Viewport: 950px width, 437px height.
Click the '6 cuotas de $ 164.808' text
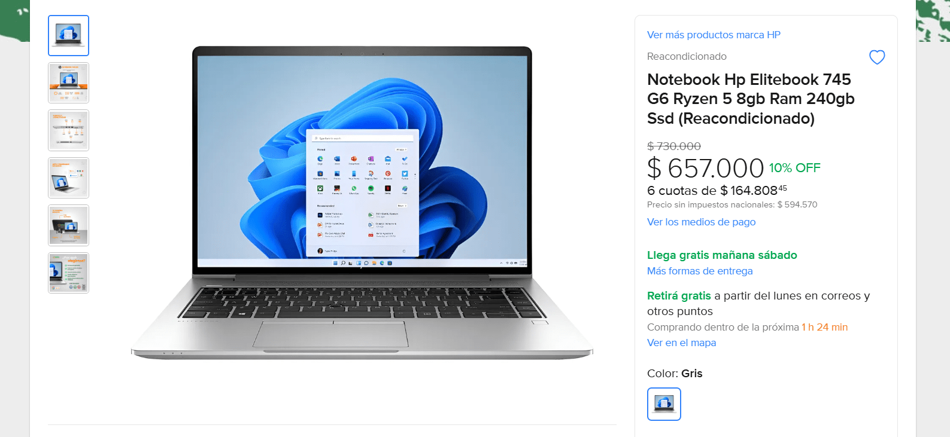(x=717, y=191)
